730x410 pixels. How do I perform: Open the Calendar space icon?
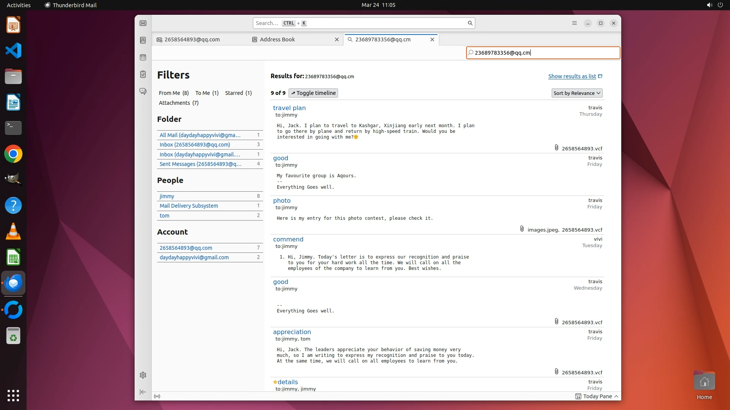pos(143,57)
